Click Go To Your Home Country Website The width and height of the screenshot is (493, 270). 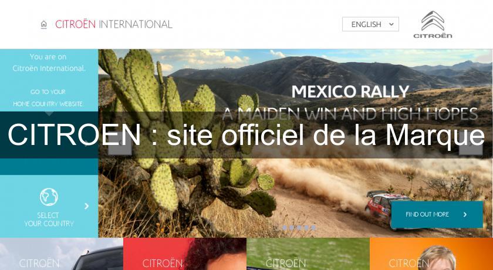click(x=48, y=98)
